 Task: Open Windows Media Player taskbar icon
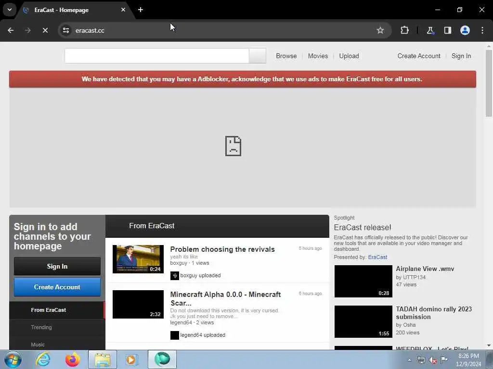point(132,359)
